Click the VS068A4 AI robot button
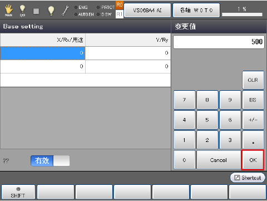 (147, 11)
